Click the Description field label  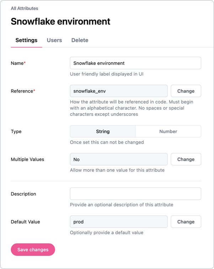pos(23,194)
